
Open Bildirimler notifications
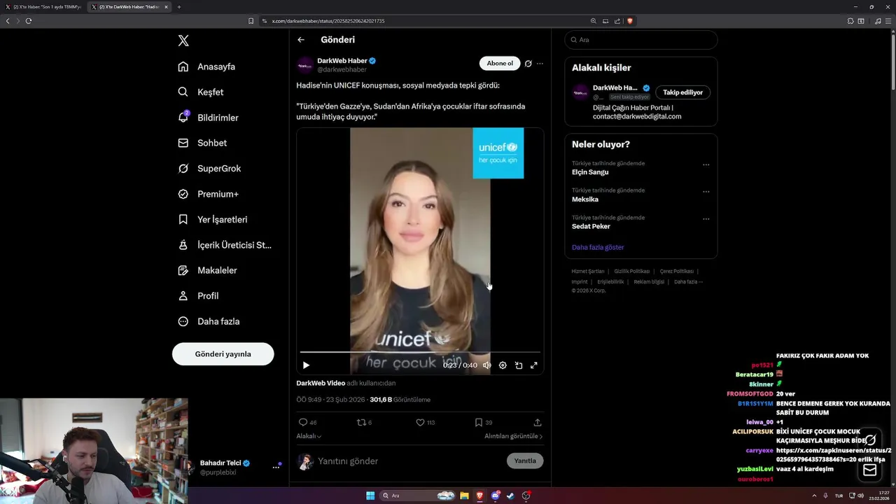(208, 118)
